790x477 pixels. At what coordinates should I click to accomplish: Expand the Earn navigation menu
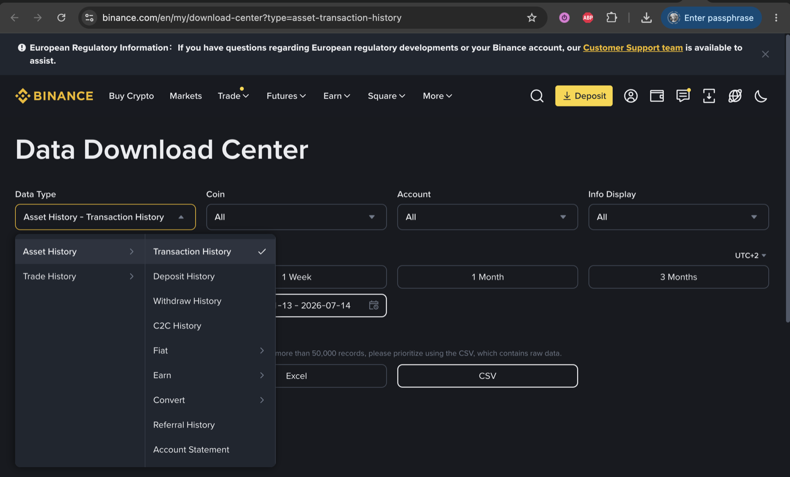tap(337, 96)
